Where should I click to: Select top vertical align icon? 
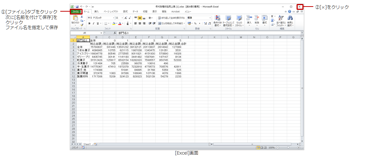136,18
